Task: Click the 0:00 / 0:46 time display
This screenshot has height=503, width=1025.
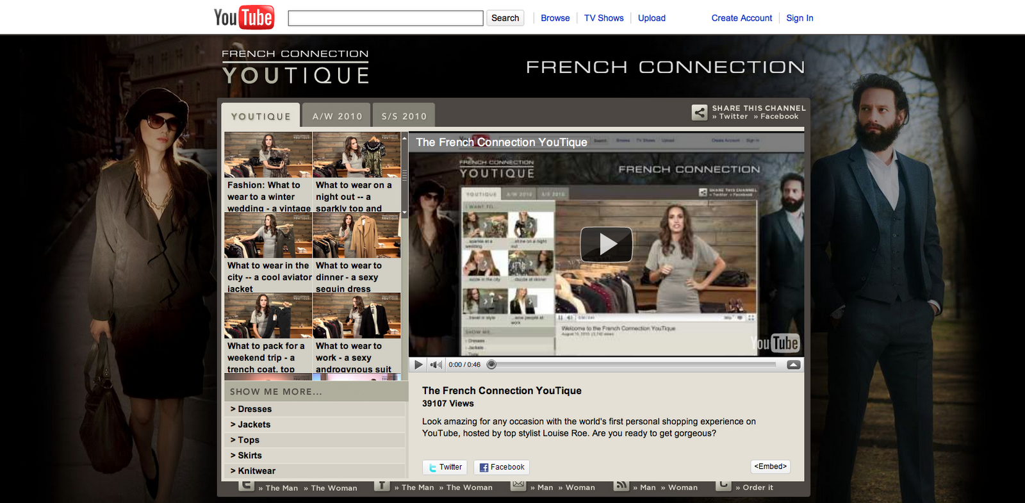Action: point(464,365)
